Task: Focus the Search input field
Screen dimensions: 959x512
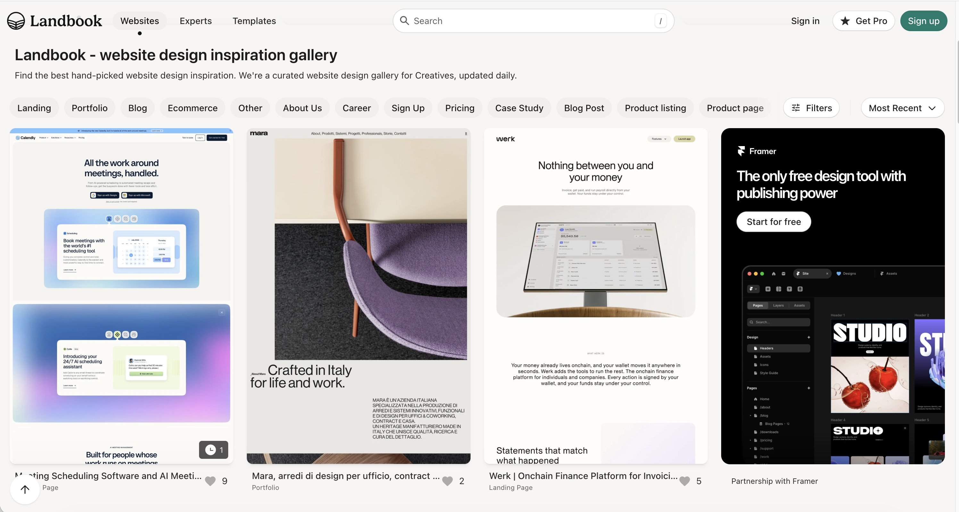Action: [x=533, y=21]
